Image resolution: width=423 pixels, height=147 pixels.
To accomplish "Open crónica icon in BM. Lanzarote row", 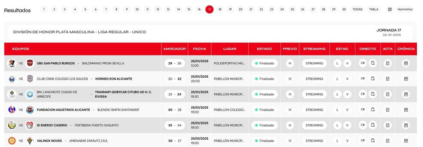I will 406,94.
